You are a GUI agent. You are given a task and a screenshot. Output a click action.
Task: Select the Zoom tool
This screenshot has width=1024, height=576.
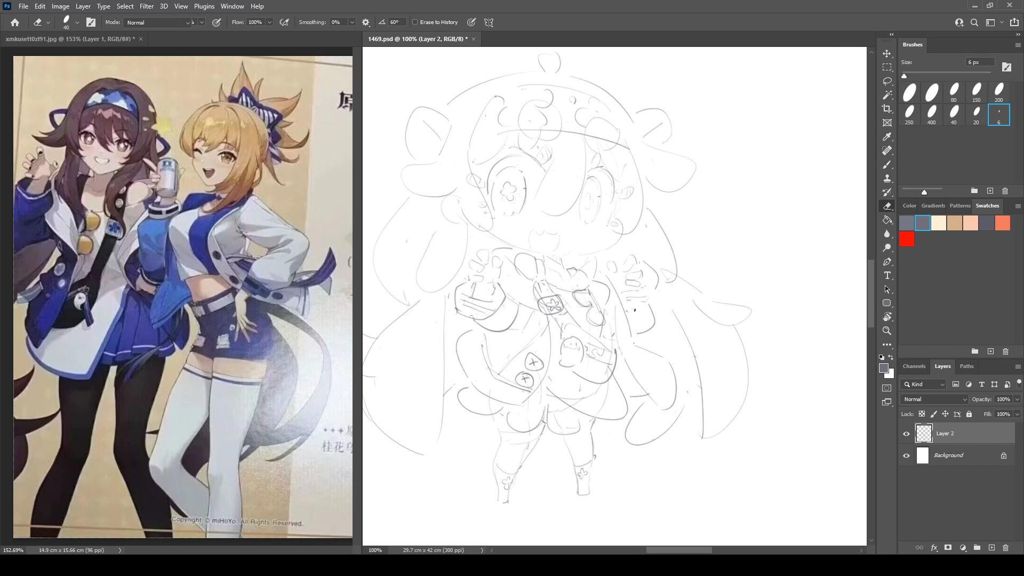(887, 331)
